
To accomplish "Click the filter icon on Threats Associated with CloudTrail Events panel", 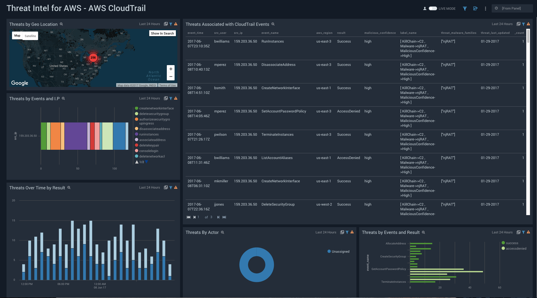I will coord(523,24).
